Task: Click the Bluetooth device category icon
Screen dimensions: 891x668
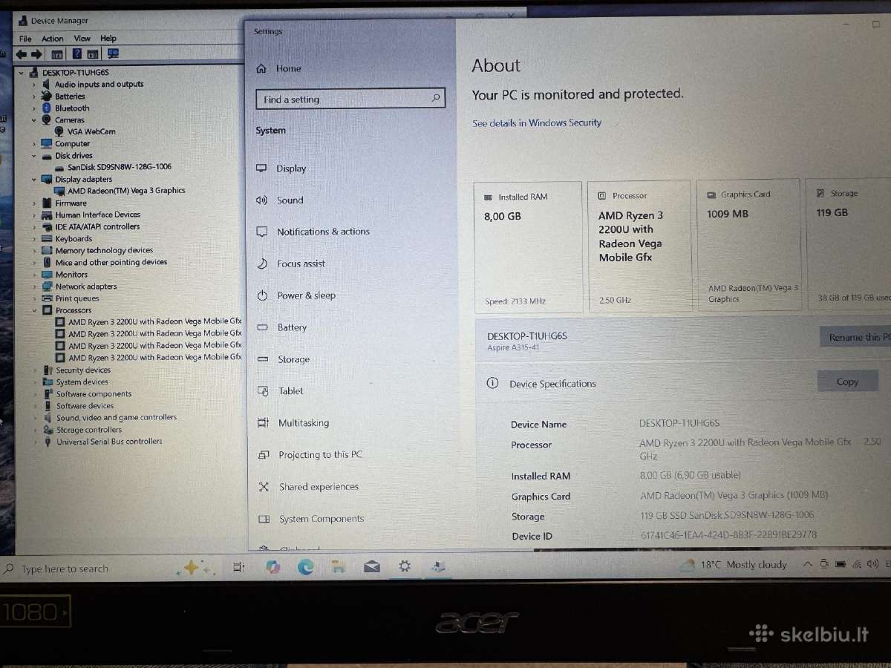Action: 48,108
